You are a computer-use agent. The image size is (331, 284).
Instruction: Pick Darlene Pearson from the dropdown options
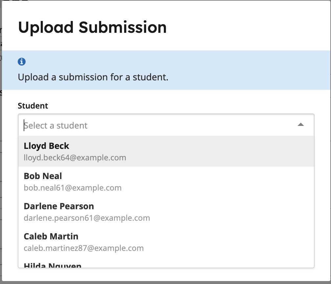(166, 212)
